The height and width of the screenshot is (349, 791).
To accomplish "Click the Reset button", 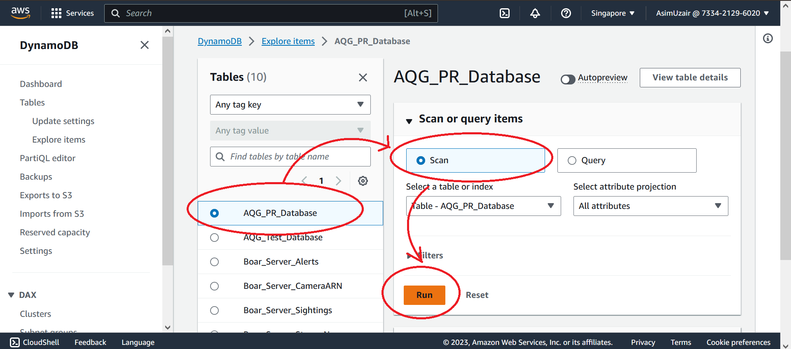I will click(x=477, y=295).
